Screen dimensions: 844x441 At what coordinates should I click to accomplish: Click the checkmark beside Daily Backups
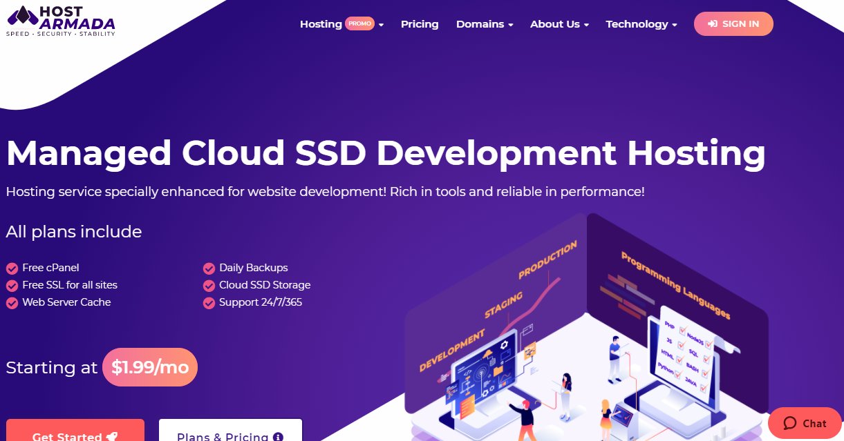209,268
